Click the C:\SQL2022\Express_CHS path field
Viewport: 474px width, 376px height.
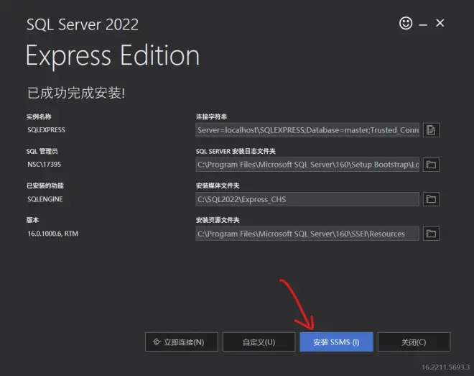307,199
